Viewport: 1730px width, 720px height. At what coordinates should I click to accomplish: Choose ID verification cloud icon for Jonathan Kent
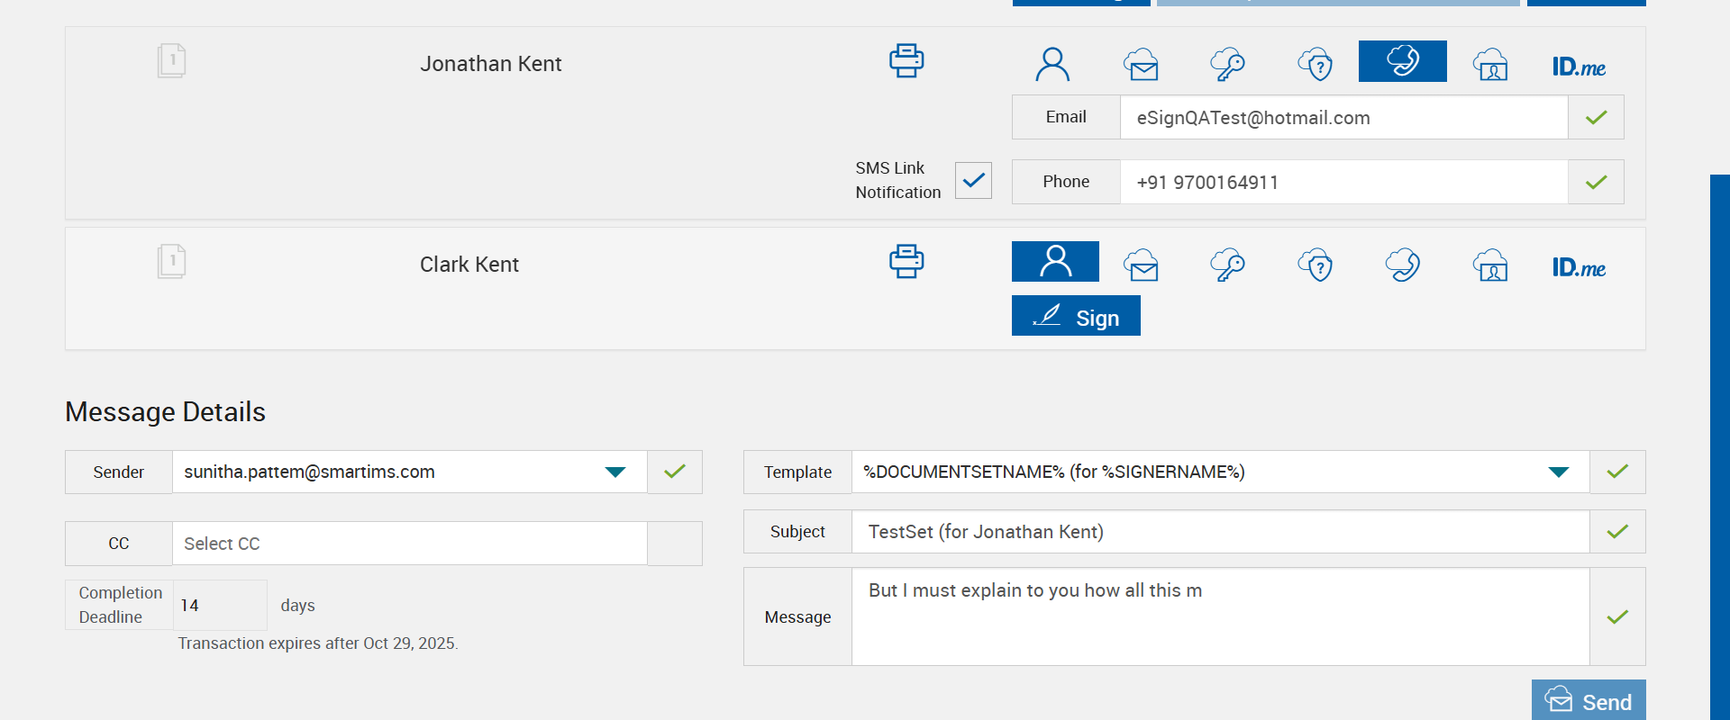pos(1490,64)
